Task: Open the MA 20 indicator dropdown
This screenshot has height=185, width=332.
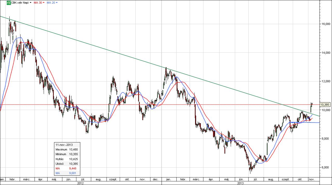Action: (x=57, y=3)
